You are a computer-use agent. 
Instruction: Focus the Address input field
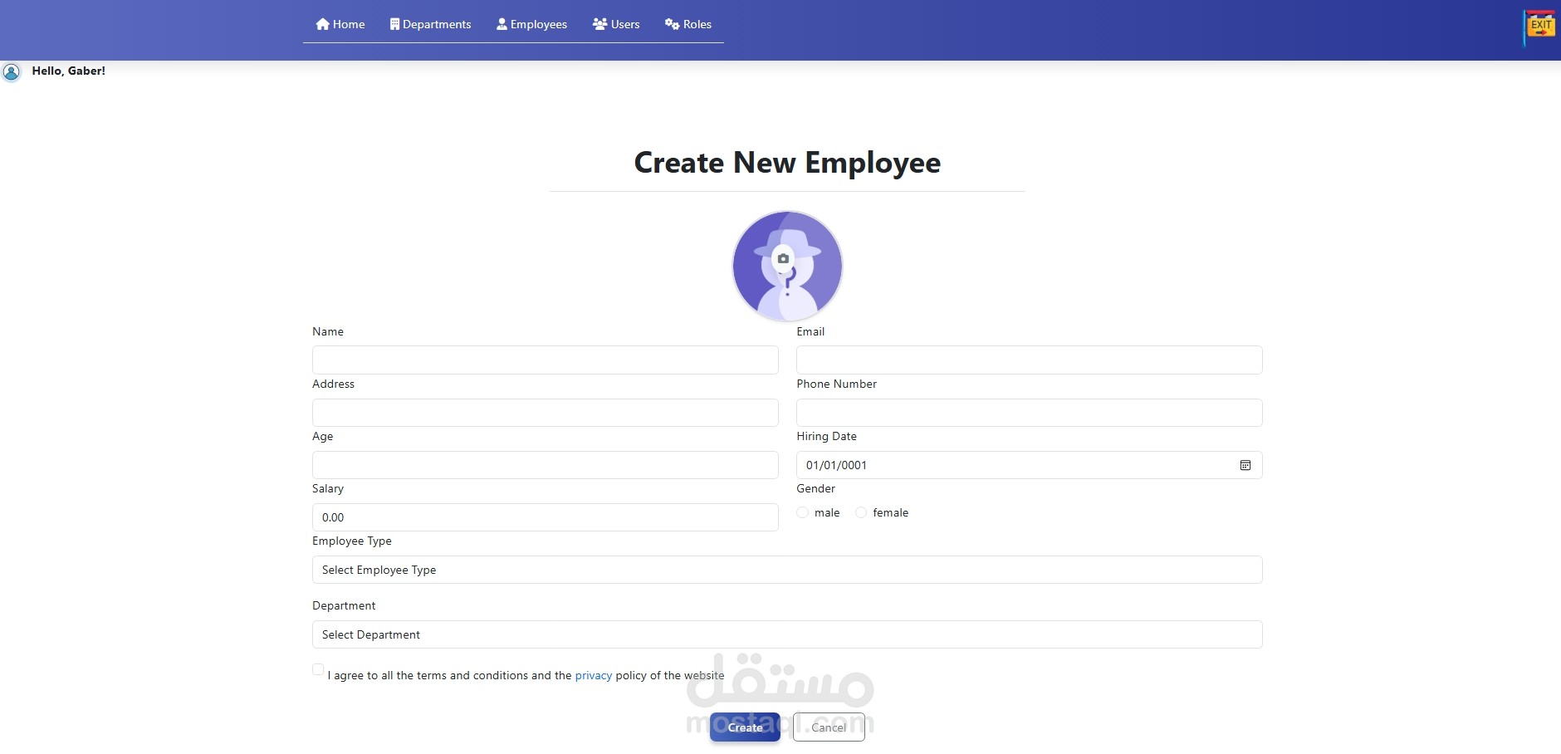(x=546, y=413)
